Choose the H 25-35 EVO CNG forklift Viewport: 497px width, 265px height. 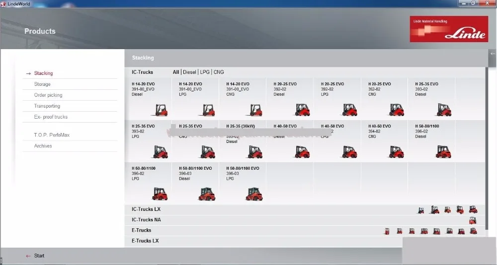[x=195, y=141]
